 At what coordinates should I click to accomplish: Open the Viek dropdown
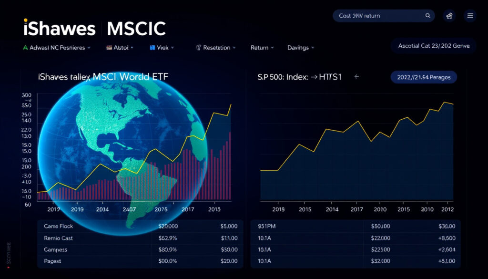tap(173, 48)
